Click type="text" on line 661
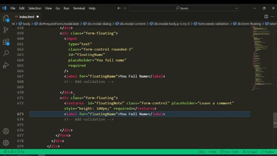 pos(80,44)
